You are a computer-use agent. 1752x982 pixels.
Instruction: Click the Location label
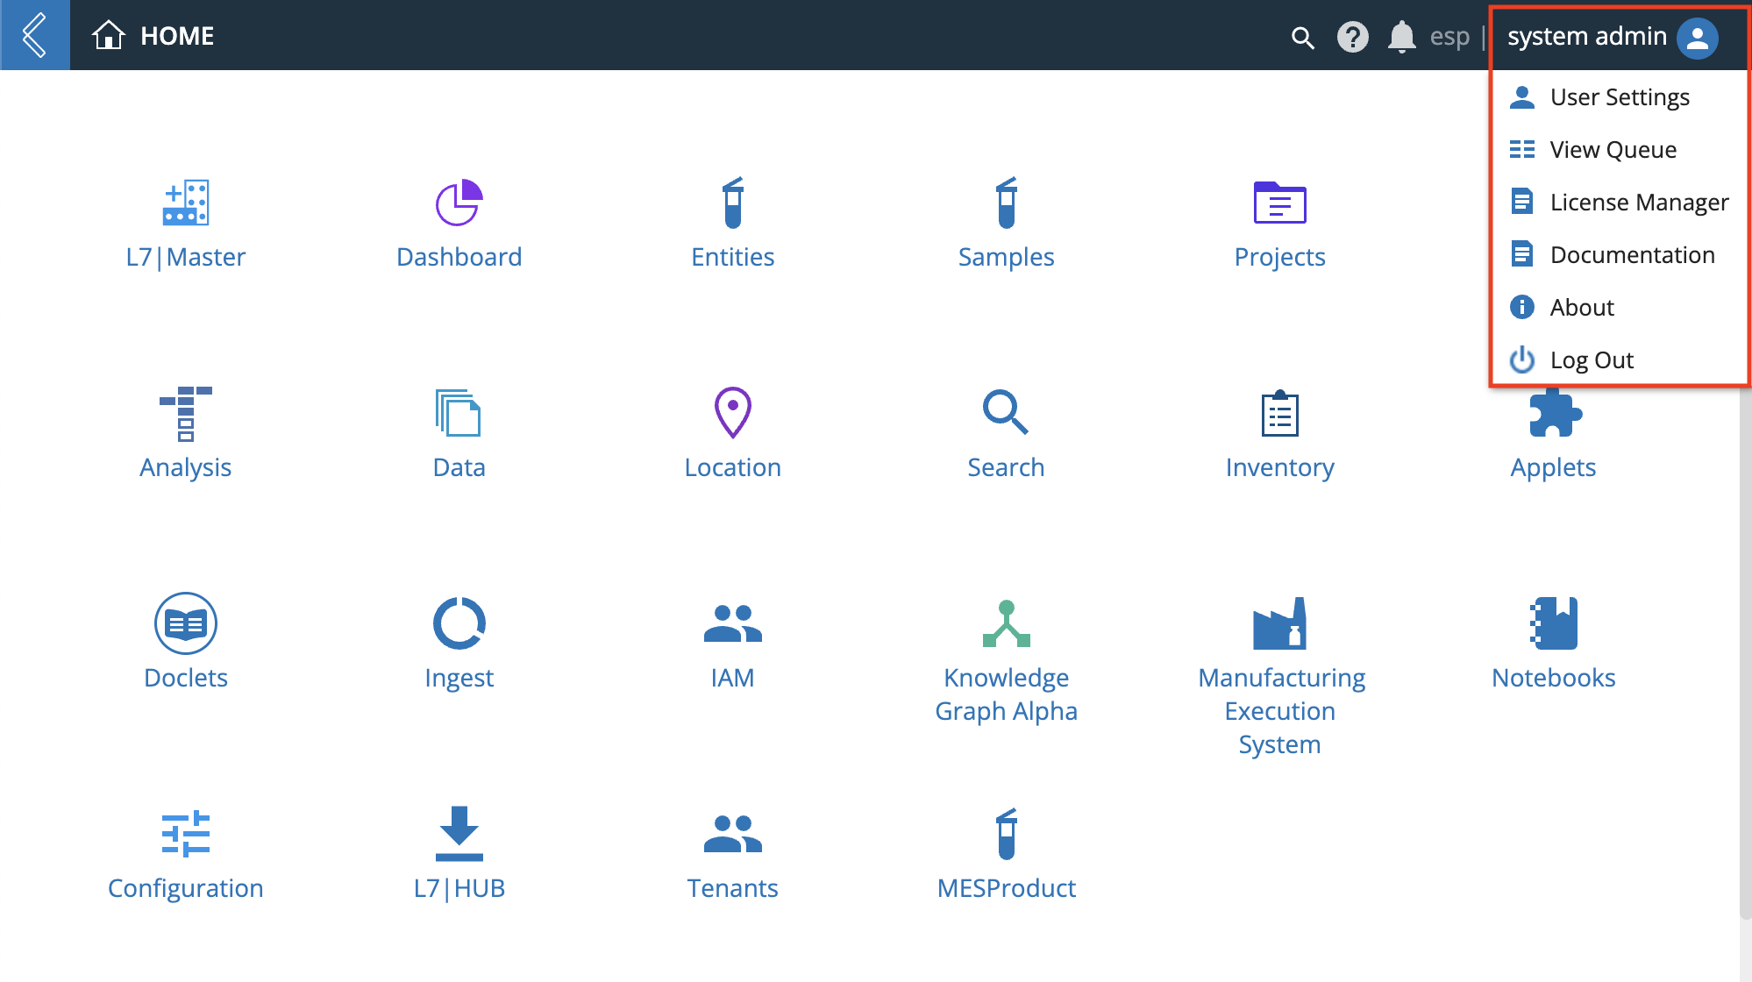[x=733, y=467]
